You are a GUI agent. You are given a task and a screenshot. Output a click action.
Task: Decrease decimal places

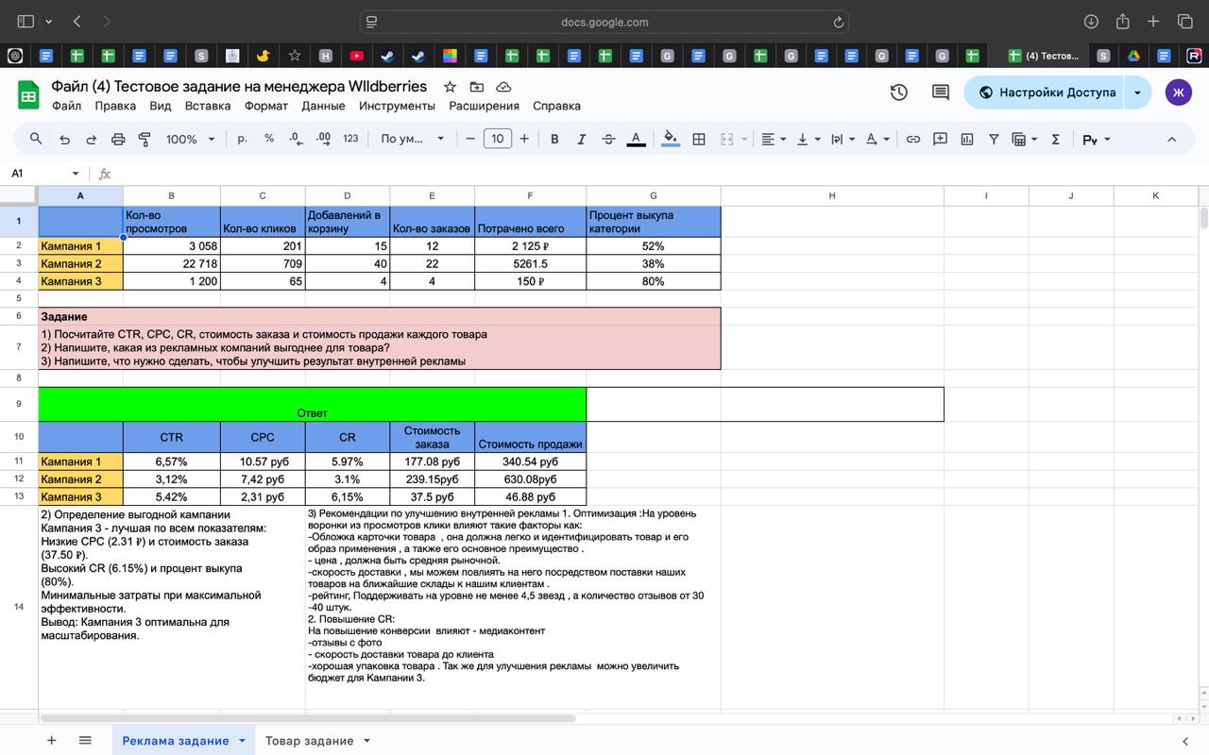296,139
